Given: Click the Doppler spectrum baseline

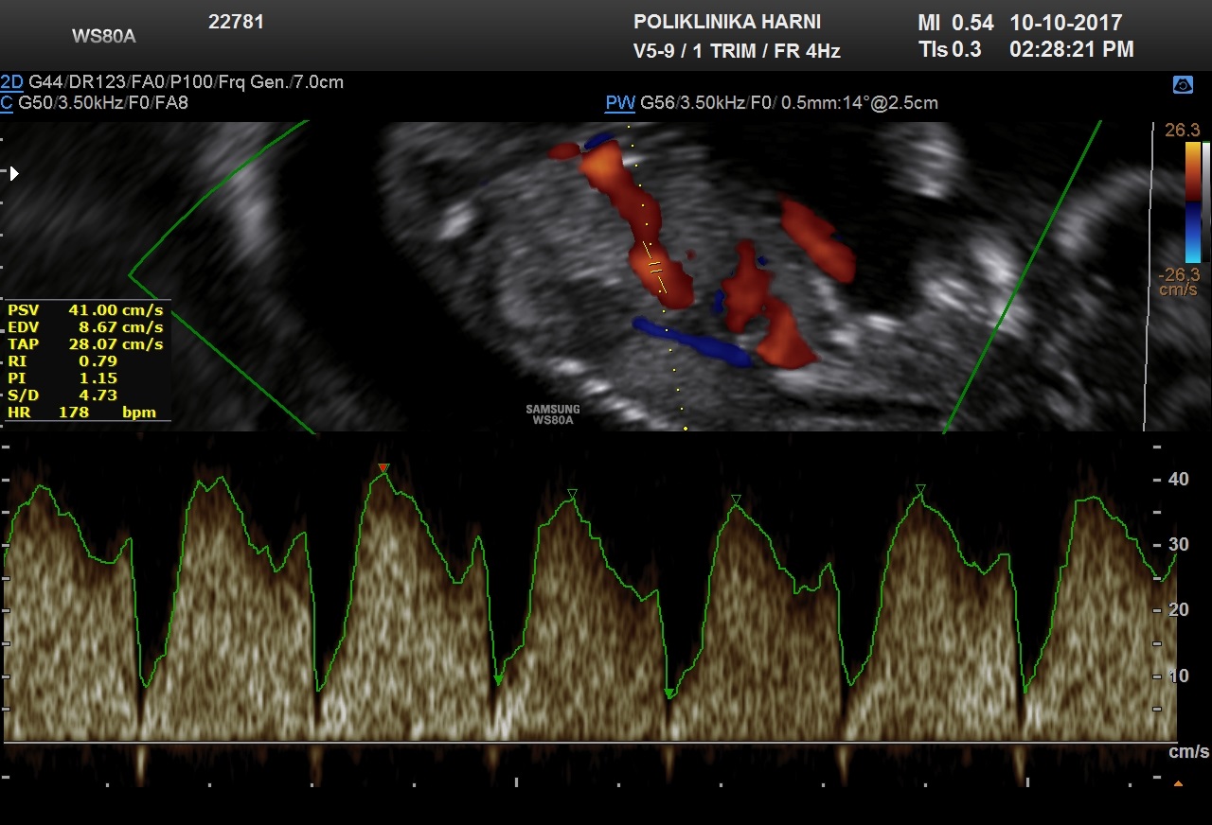Looking at the screenshot, I should pos(587,743).
